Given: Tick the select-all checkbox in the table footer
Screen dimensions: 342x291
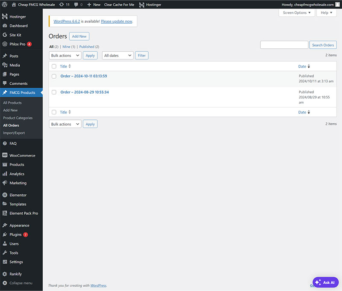Looking at the screenshot, I should (54, 112).
